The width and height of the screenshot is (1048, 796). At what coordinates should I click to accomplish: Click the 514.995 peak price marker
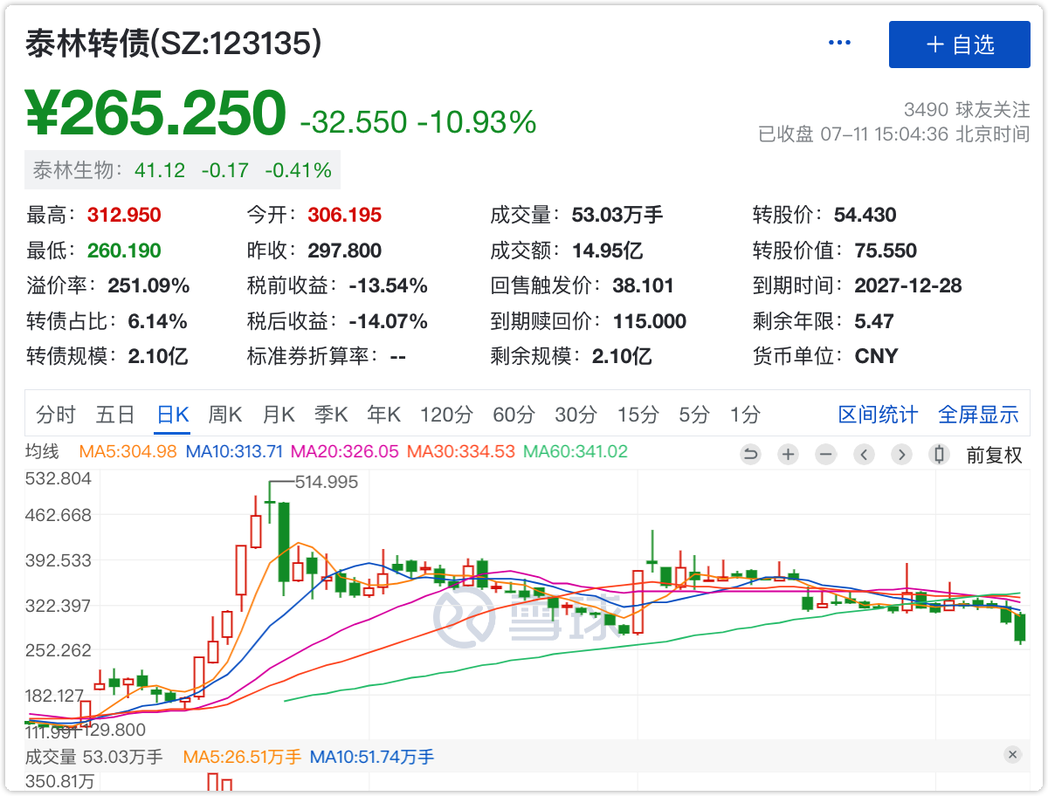(326, 482)
